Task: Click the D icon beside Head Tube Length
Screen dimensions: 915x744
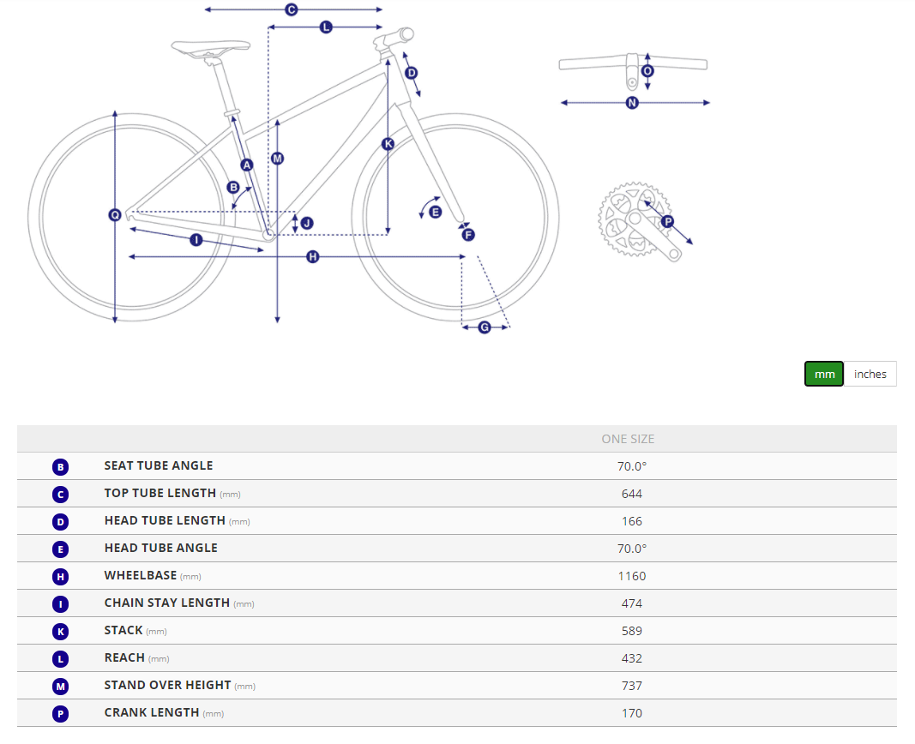Action: (x=60, y=521)
